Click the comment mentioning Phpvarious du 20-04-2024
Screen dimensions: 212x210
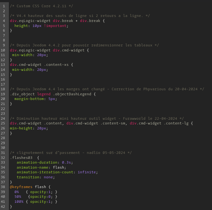(107, 89)
